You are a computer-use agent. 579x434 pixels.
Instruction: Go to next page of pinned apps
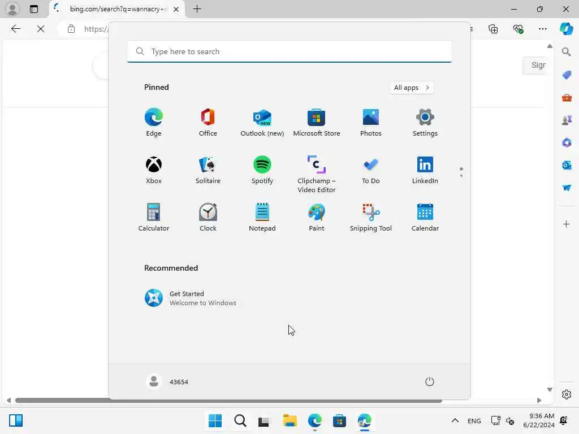461,176
